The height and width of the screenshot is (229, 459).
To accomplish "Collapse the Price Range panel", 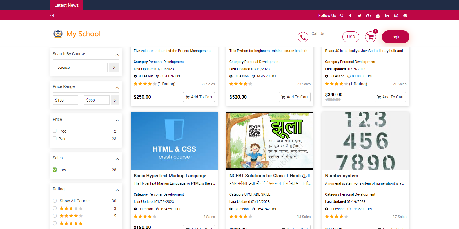I will [x=117, y=87].
